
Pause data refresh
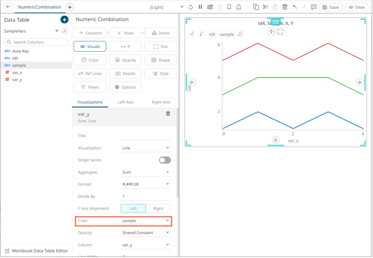(x=200, y=7)
